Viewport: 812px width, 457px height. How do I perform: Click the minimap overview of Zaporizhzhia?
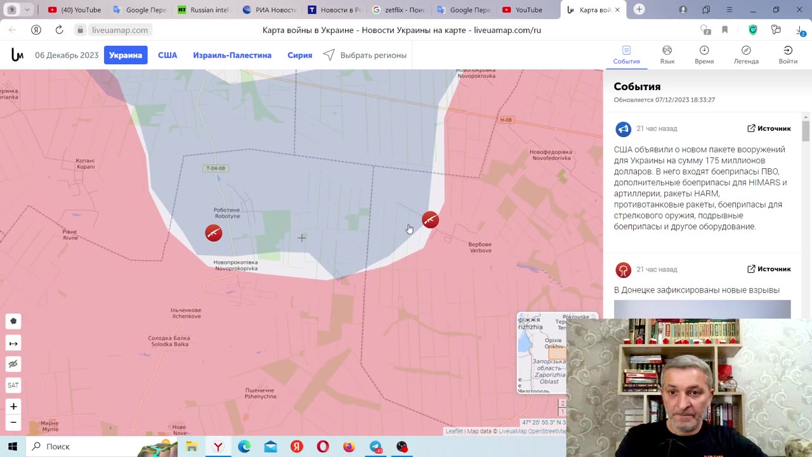click(x=542, y=353)
